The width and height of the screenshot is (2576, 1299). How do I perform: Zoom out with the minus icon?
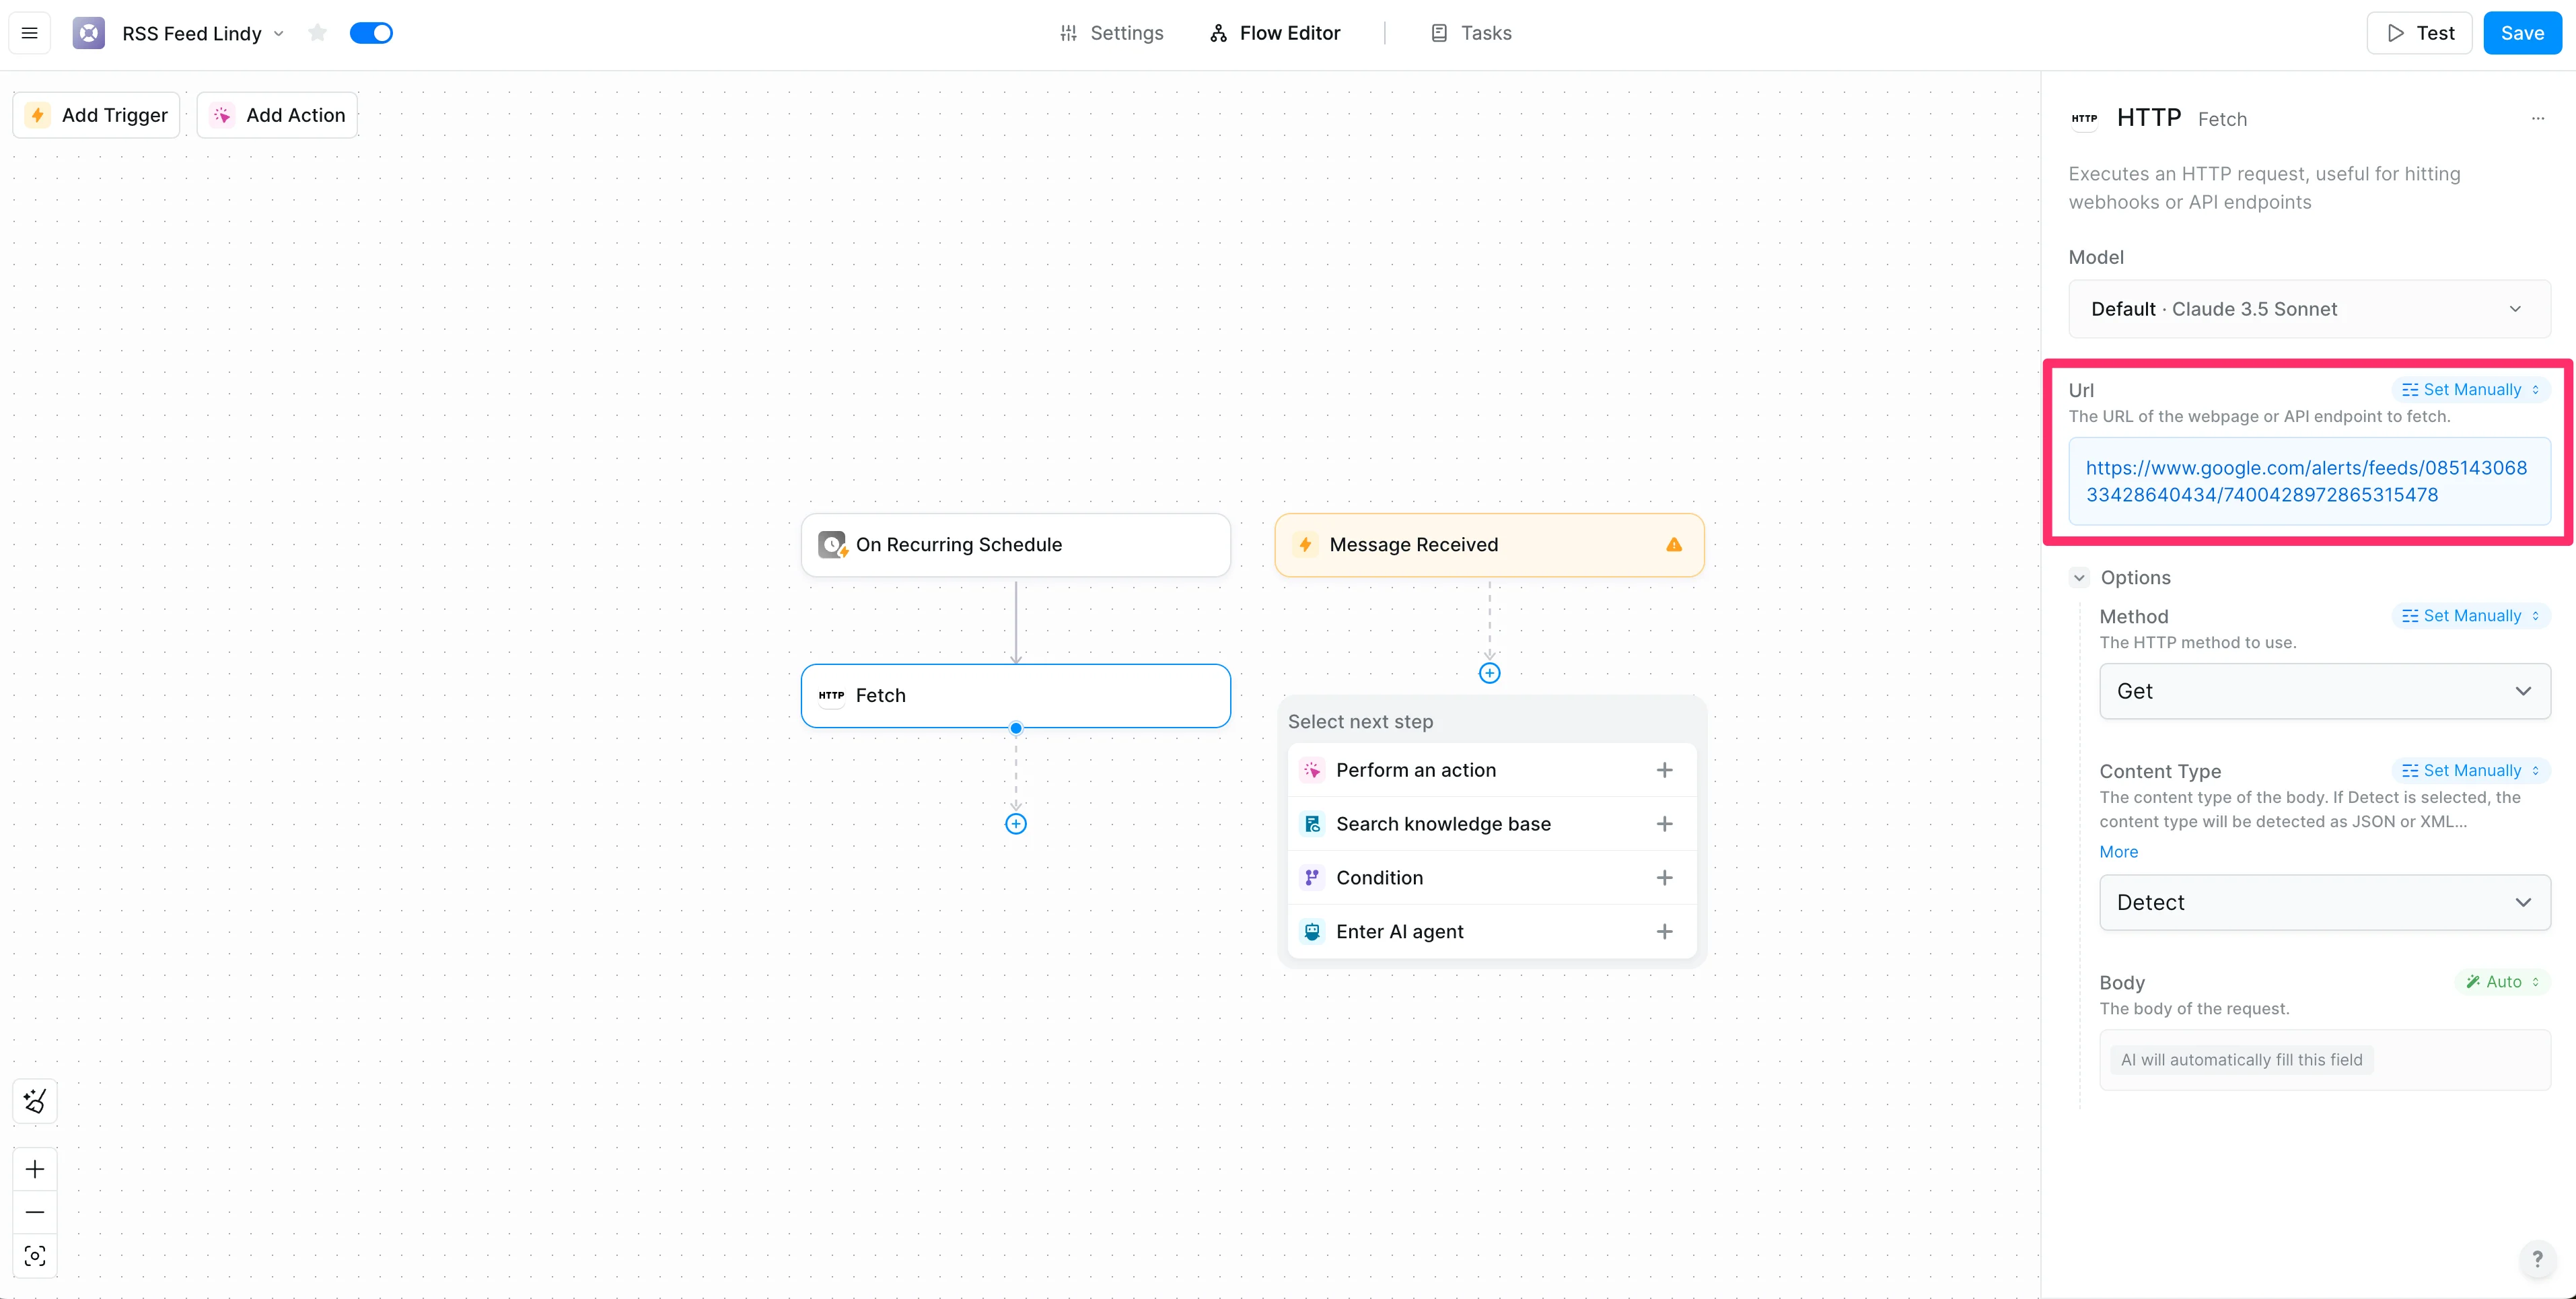[x=35, y=1212]
